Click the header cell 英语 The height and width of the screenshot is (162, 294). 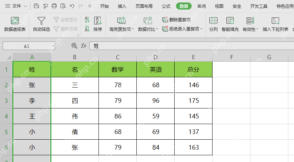(156, 69)
